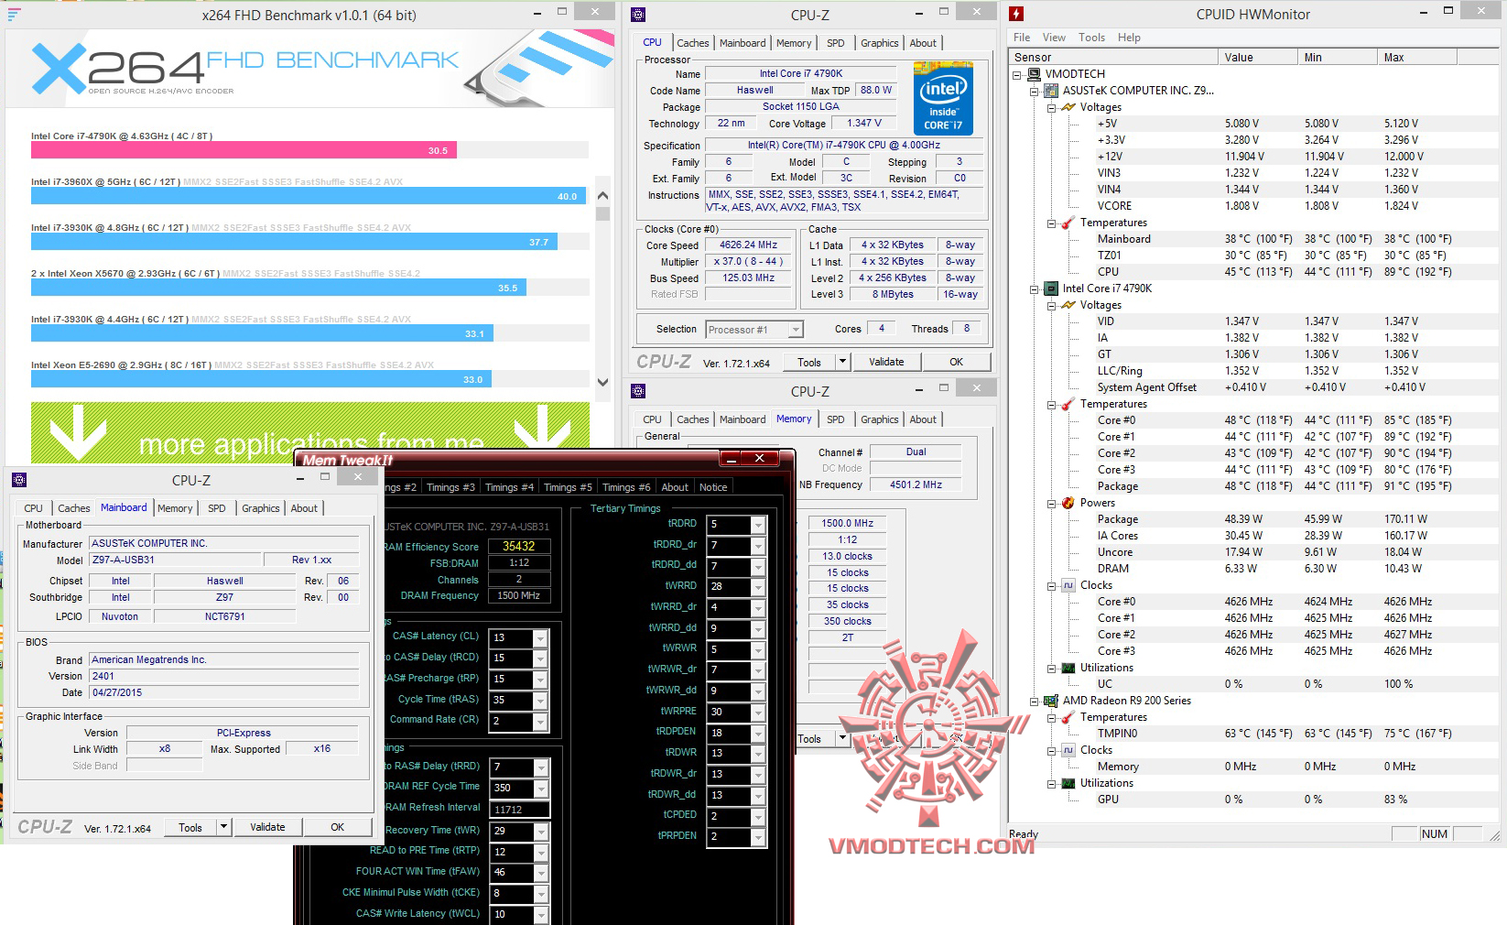Viewport: 1507px width, 925px height.
Task: Open the Command Rate (CR) dropdown
Action: click(x=541, y=722)
